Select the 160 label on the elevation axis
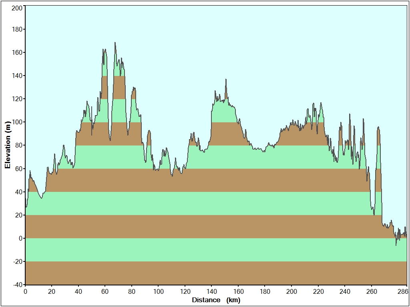This screenshot has width=410, height=307. (17, 52)
